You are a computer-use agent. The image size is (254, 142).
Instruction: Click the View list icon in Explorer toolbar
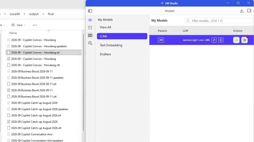coord(13,25)
